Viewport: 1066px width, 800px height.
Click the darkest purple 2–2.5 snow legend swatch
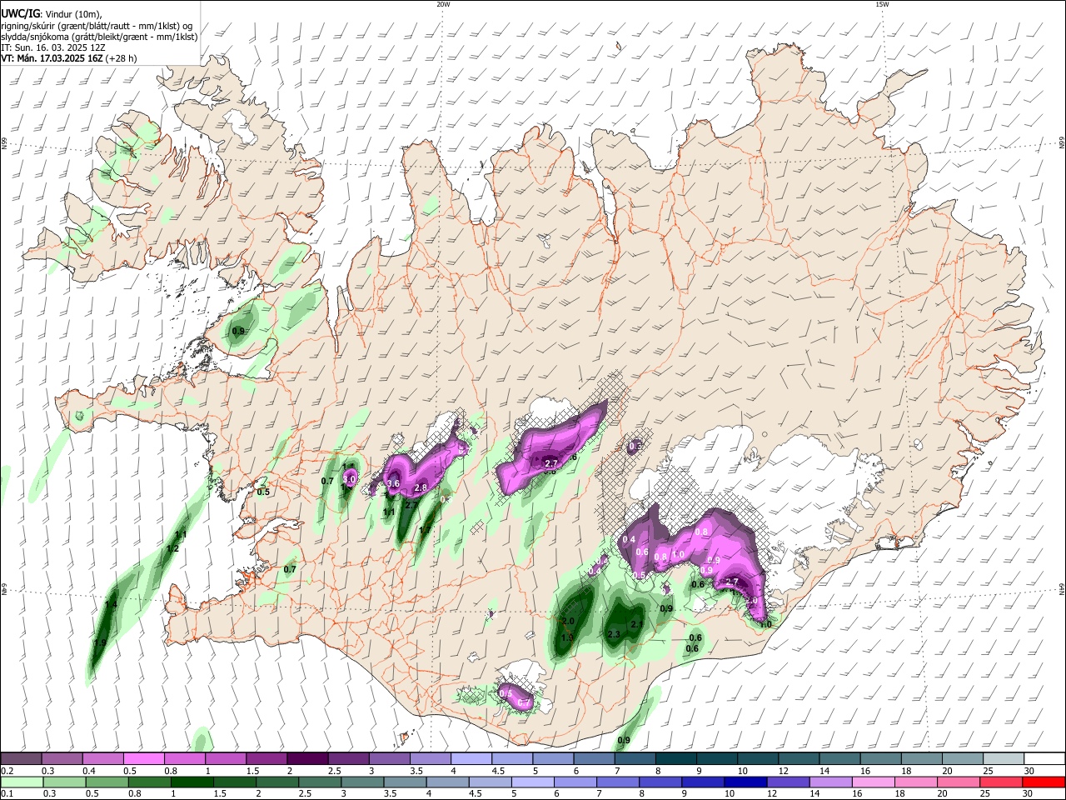[x=307, y=758]
